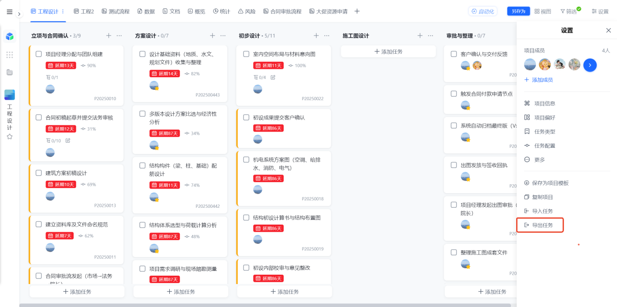Click the note icon on 合同初稿起草 card
The width and height of the screenshot is (617, 307).
pos(68,140)
